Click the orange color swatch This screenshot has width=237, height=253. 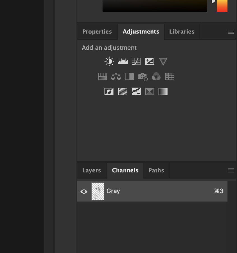[222, 6]
